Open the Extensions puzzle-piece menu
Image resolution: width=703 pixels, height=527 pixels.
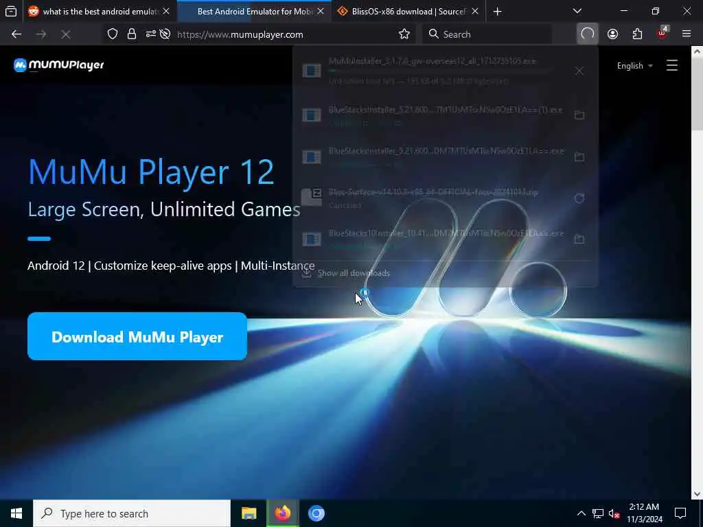(637, 34)
